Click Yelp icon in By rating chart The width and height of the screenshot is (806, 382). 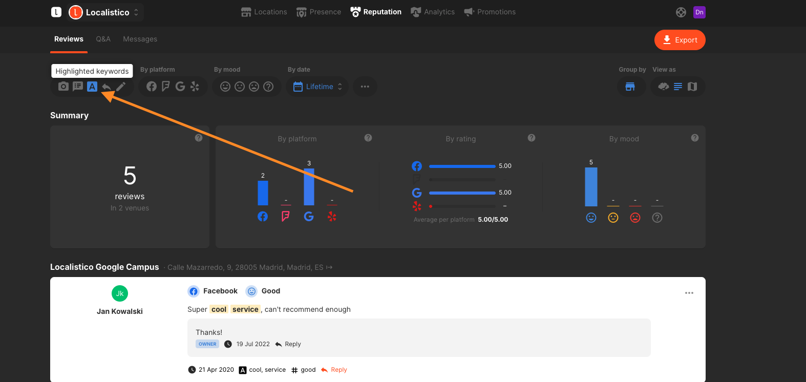coord(417,206)
